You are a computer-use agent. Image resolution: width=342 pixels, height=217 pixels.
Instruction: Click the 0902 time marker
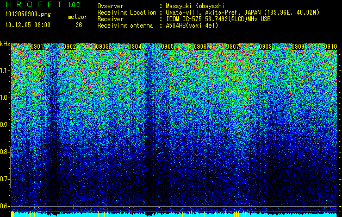pyautogui.click(x=70, y=47)
